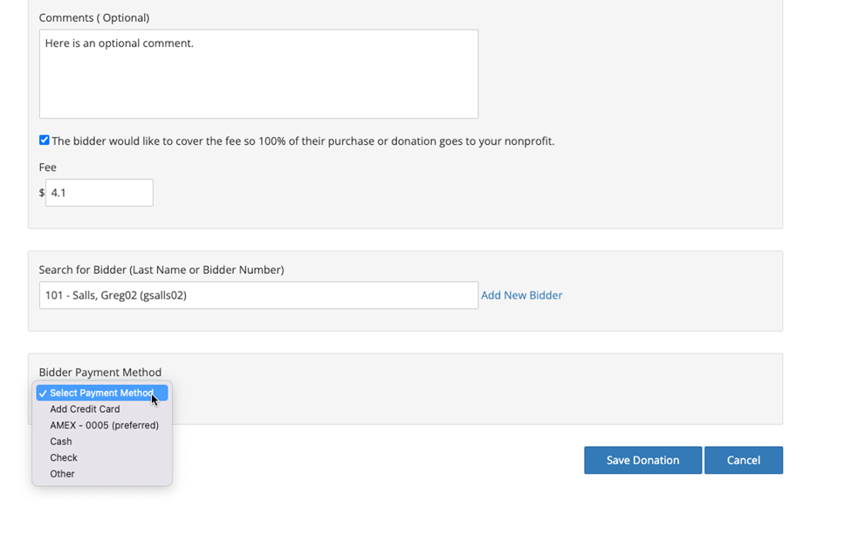Image resolution: width=851 pixels, height=535 pixels.
Task: Click inside the Comments text area
Action: click(259, 74)
